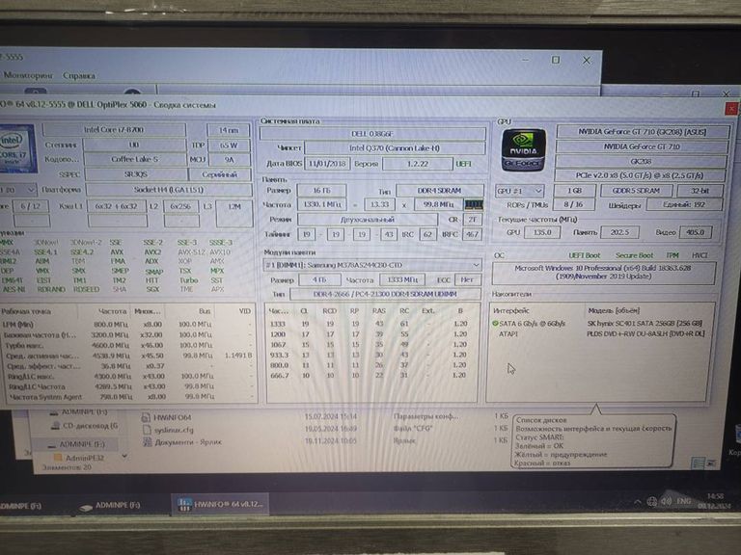741x555 pixels.
Task: Click the BIOS date 11/01/2018 field
Action: click(x=327, y=163)
